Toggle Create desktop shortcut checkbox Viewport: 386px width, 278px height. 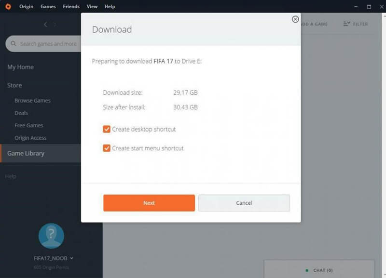[x=107, y=129]
